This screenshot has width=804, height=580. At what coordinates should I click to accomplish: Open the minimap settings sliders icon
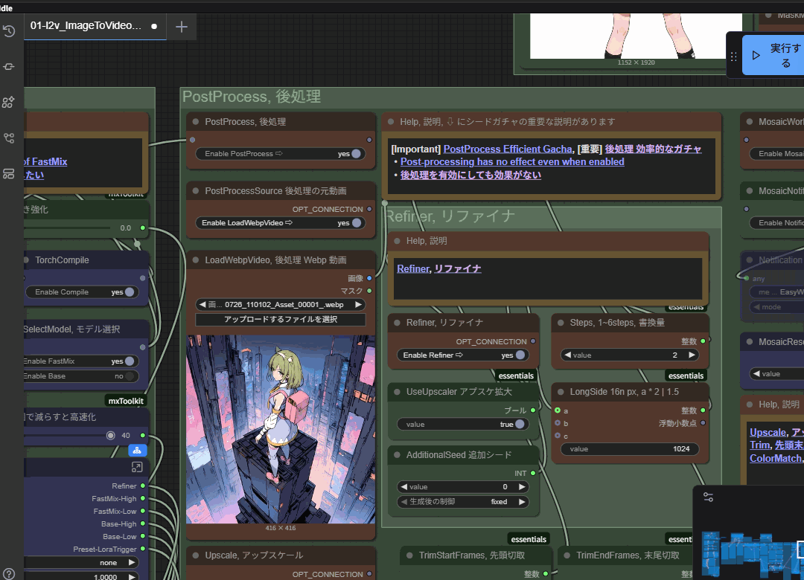708,497
